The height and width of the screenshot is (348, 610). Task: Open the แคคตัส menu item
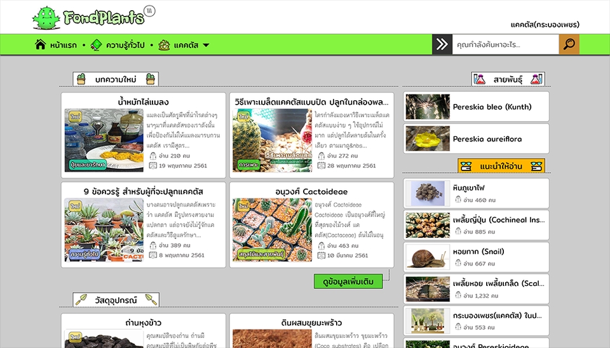coord(186,46)
